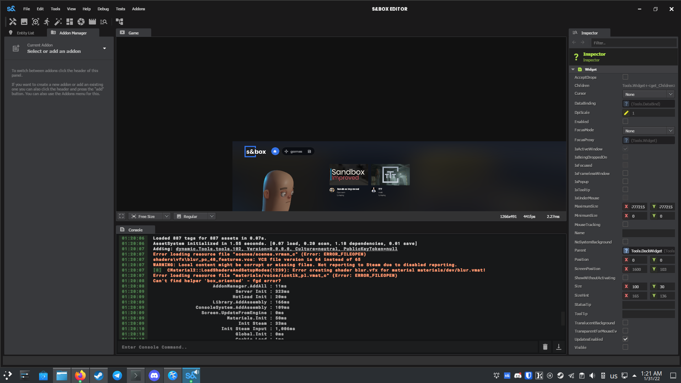The image size is (681, 383).
Task: Toggle the IsFramelessWindow checkbox
Action: 625,173
